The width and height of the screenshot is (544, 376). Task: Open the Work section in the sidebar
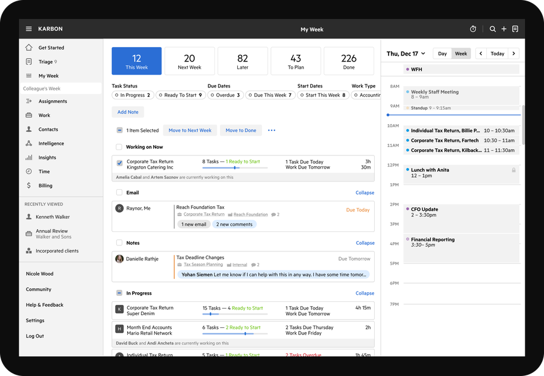click(29, 115)
